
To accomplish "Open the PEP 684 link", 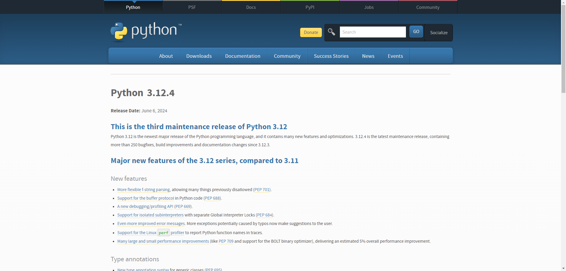I will pos(265,215).
